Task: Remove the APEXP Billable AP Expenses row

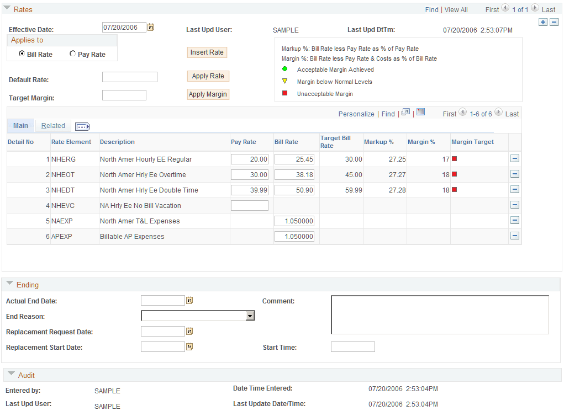Action: [515, 236]
